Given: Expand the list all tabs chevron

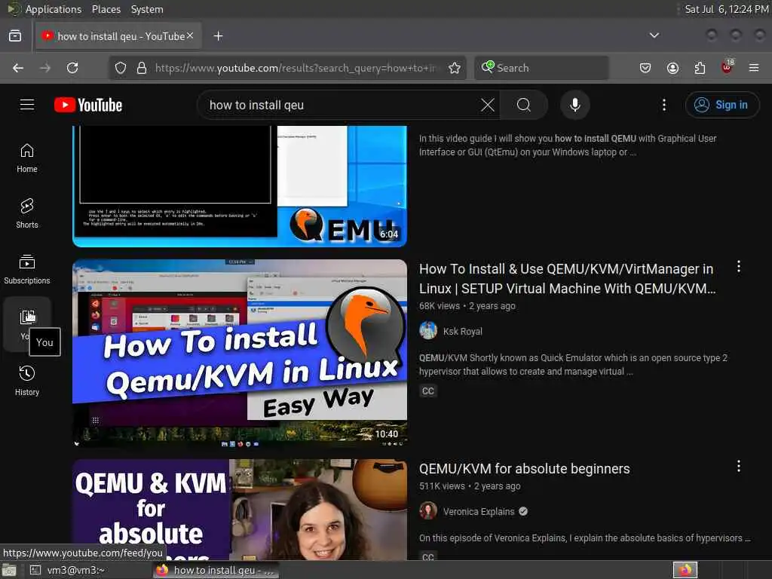Looking at the screenshot, I should click(654, 35).
